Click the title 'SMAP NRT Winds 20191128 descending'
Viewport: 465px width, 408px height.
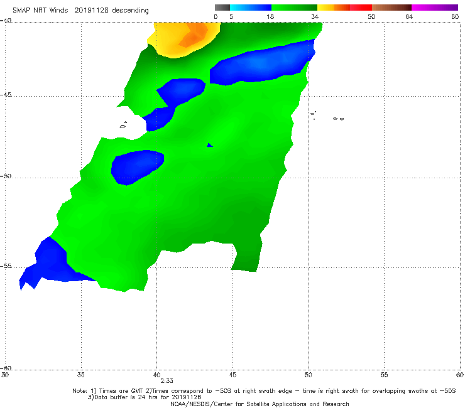[80, 11]
